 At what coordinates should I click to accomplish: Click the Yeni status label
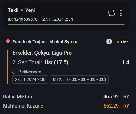point(30,10)
